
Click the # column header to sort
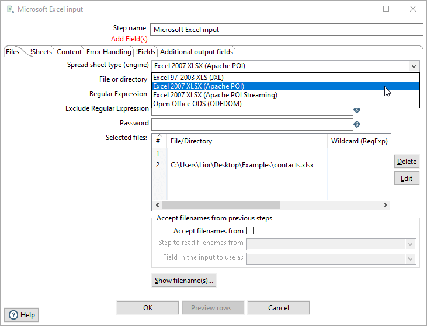click(x=159, y=141)
